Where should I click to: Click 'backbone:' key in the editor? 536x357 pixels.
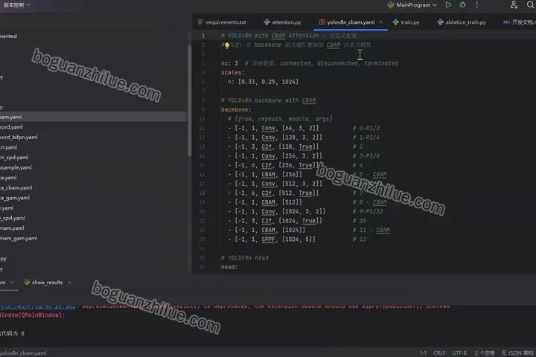tap(236, 109)
